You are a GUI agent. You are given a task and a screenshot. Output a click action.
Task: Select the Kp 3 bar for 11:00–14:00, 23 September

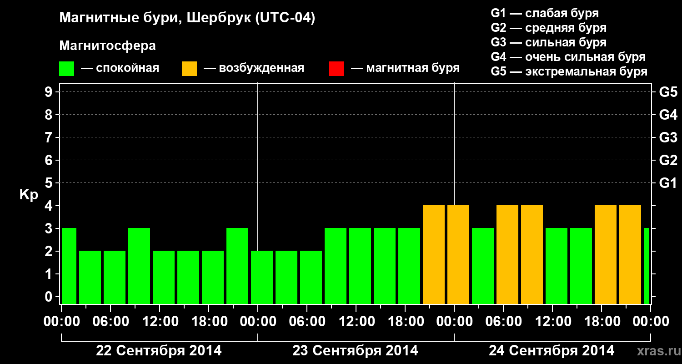[360, 266]
